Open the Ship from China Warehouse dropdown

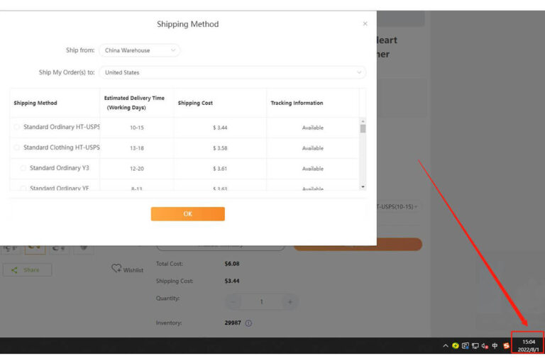pyautogui.click(x=139, y=50)
